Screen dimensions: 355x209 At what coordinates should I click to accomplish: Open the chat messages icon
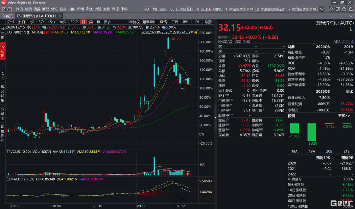click(x=344, y=9)
